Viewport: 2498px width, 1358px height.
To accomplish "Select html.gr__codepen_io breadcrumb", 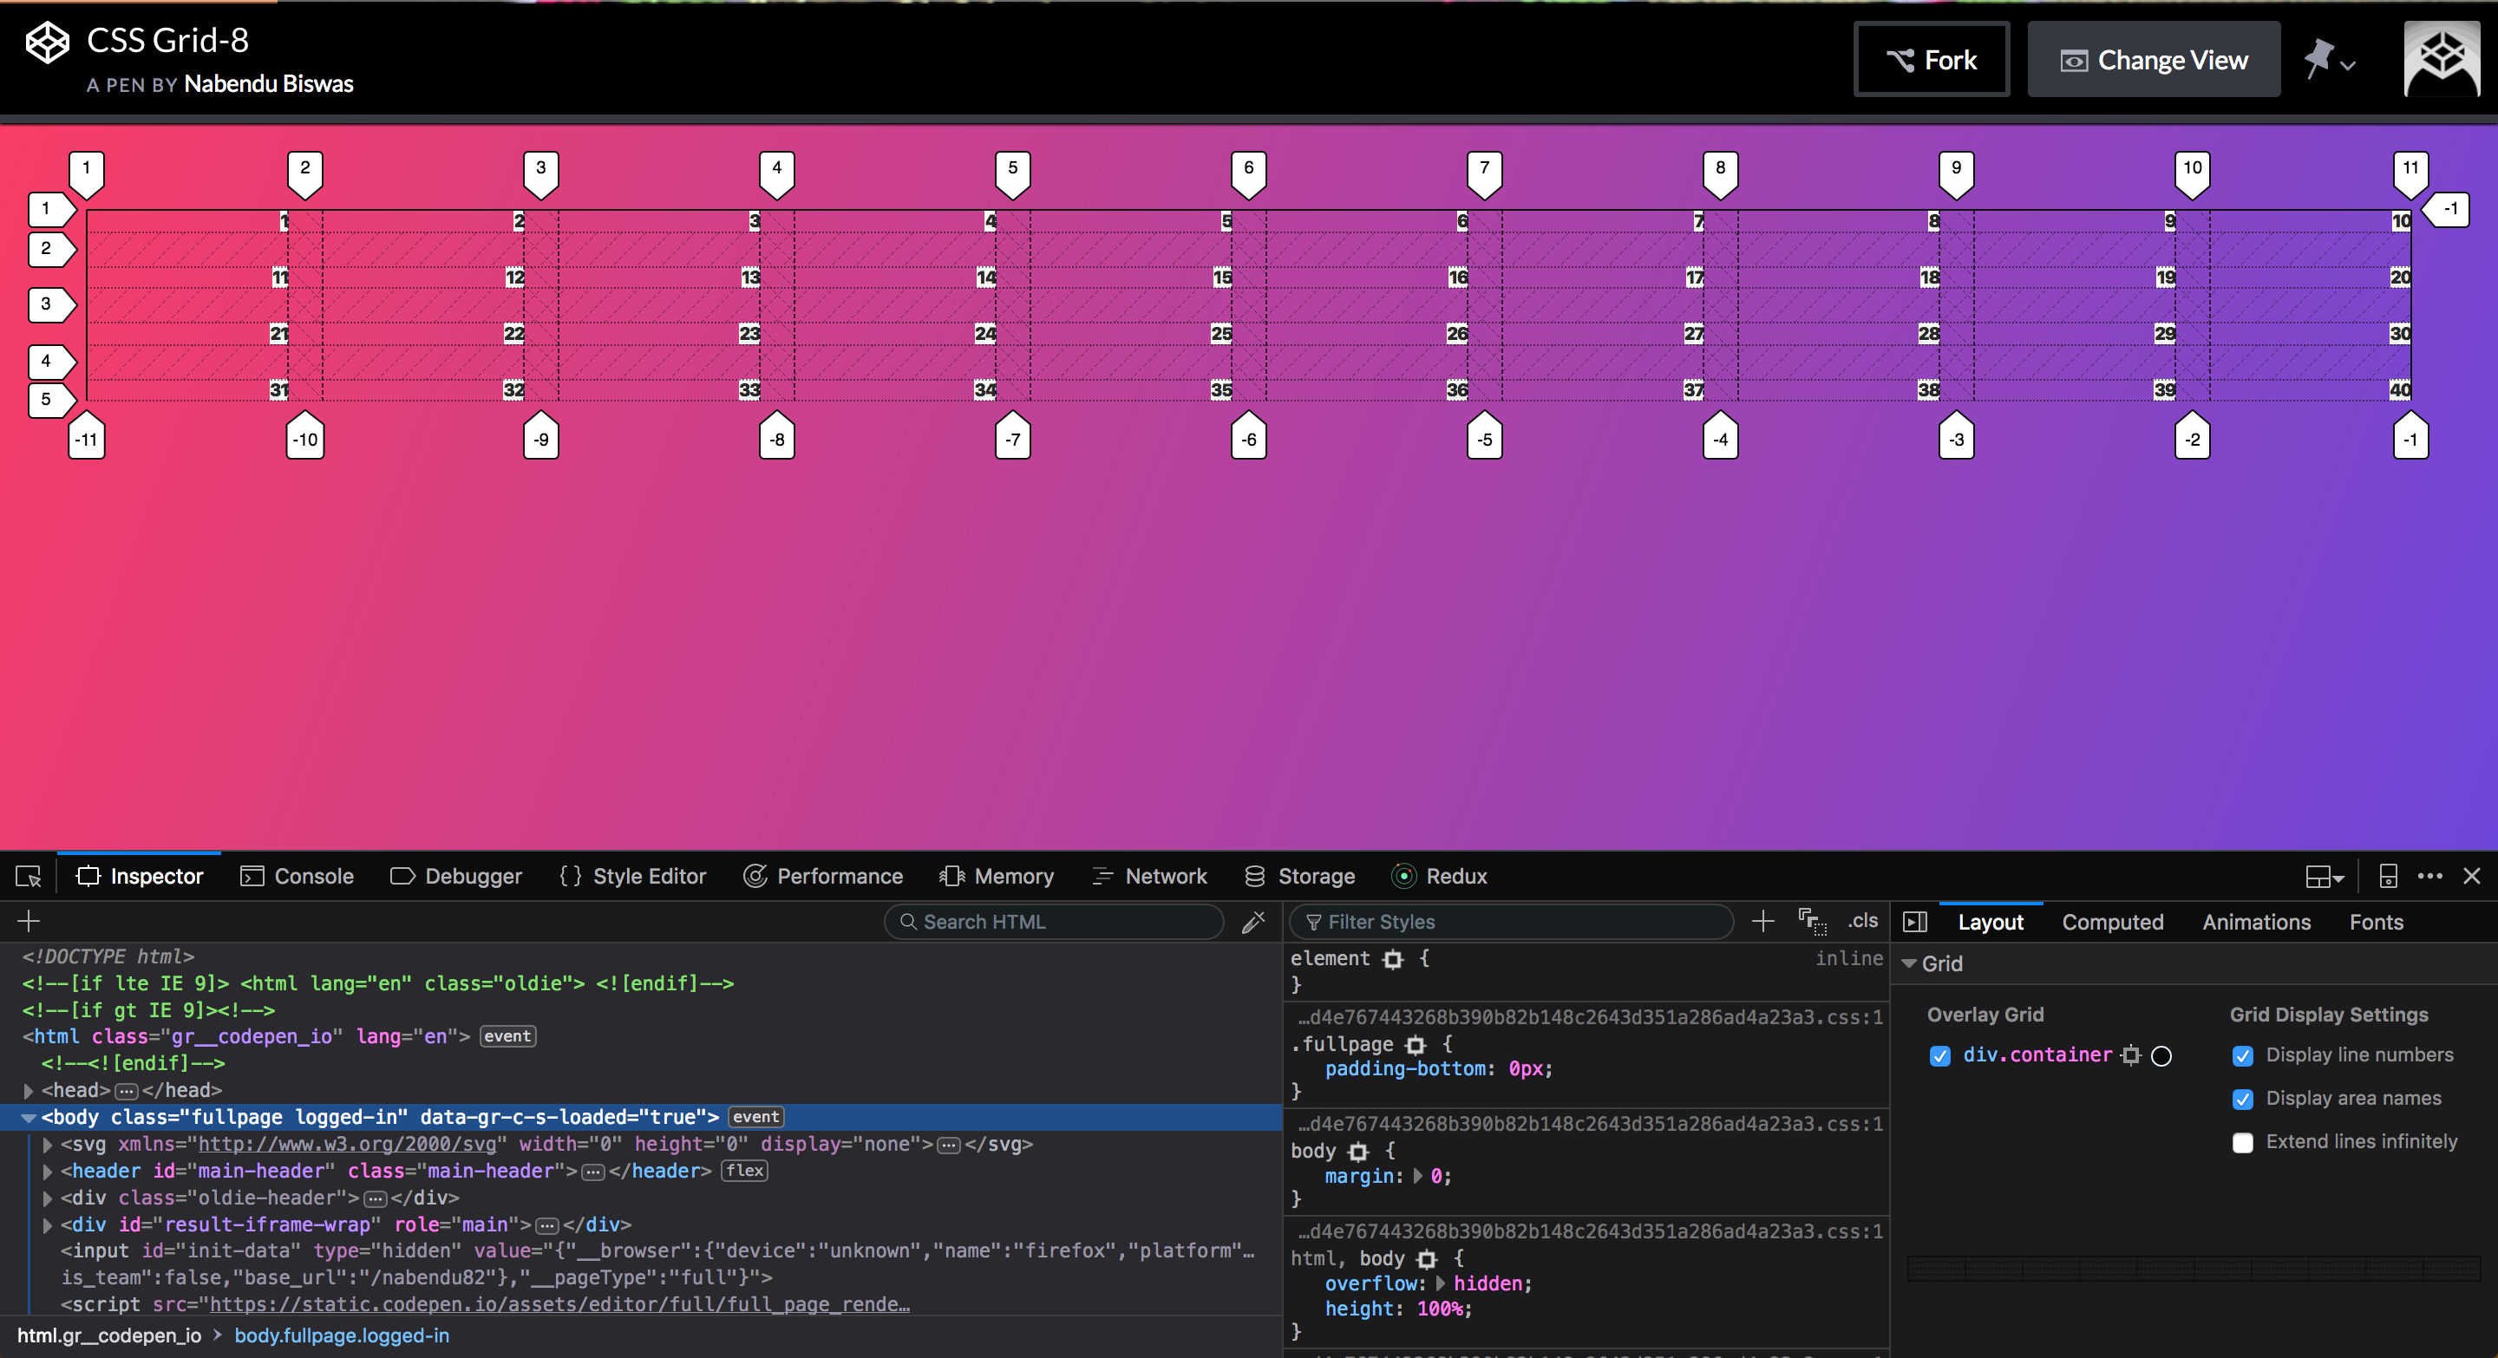I will pos(109,1335).
